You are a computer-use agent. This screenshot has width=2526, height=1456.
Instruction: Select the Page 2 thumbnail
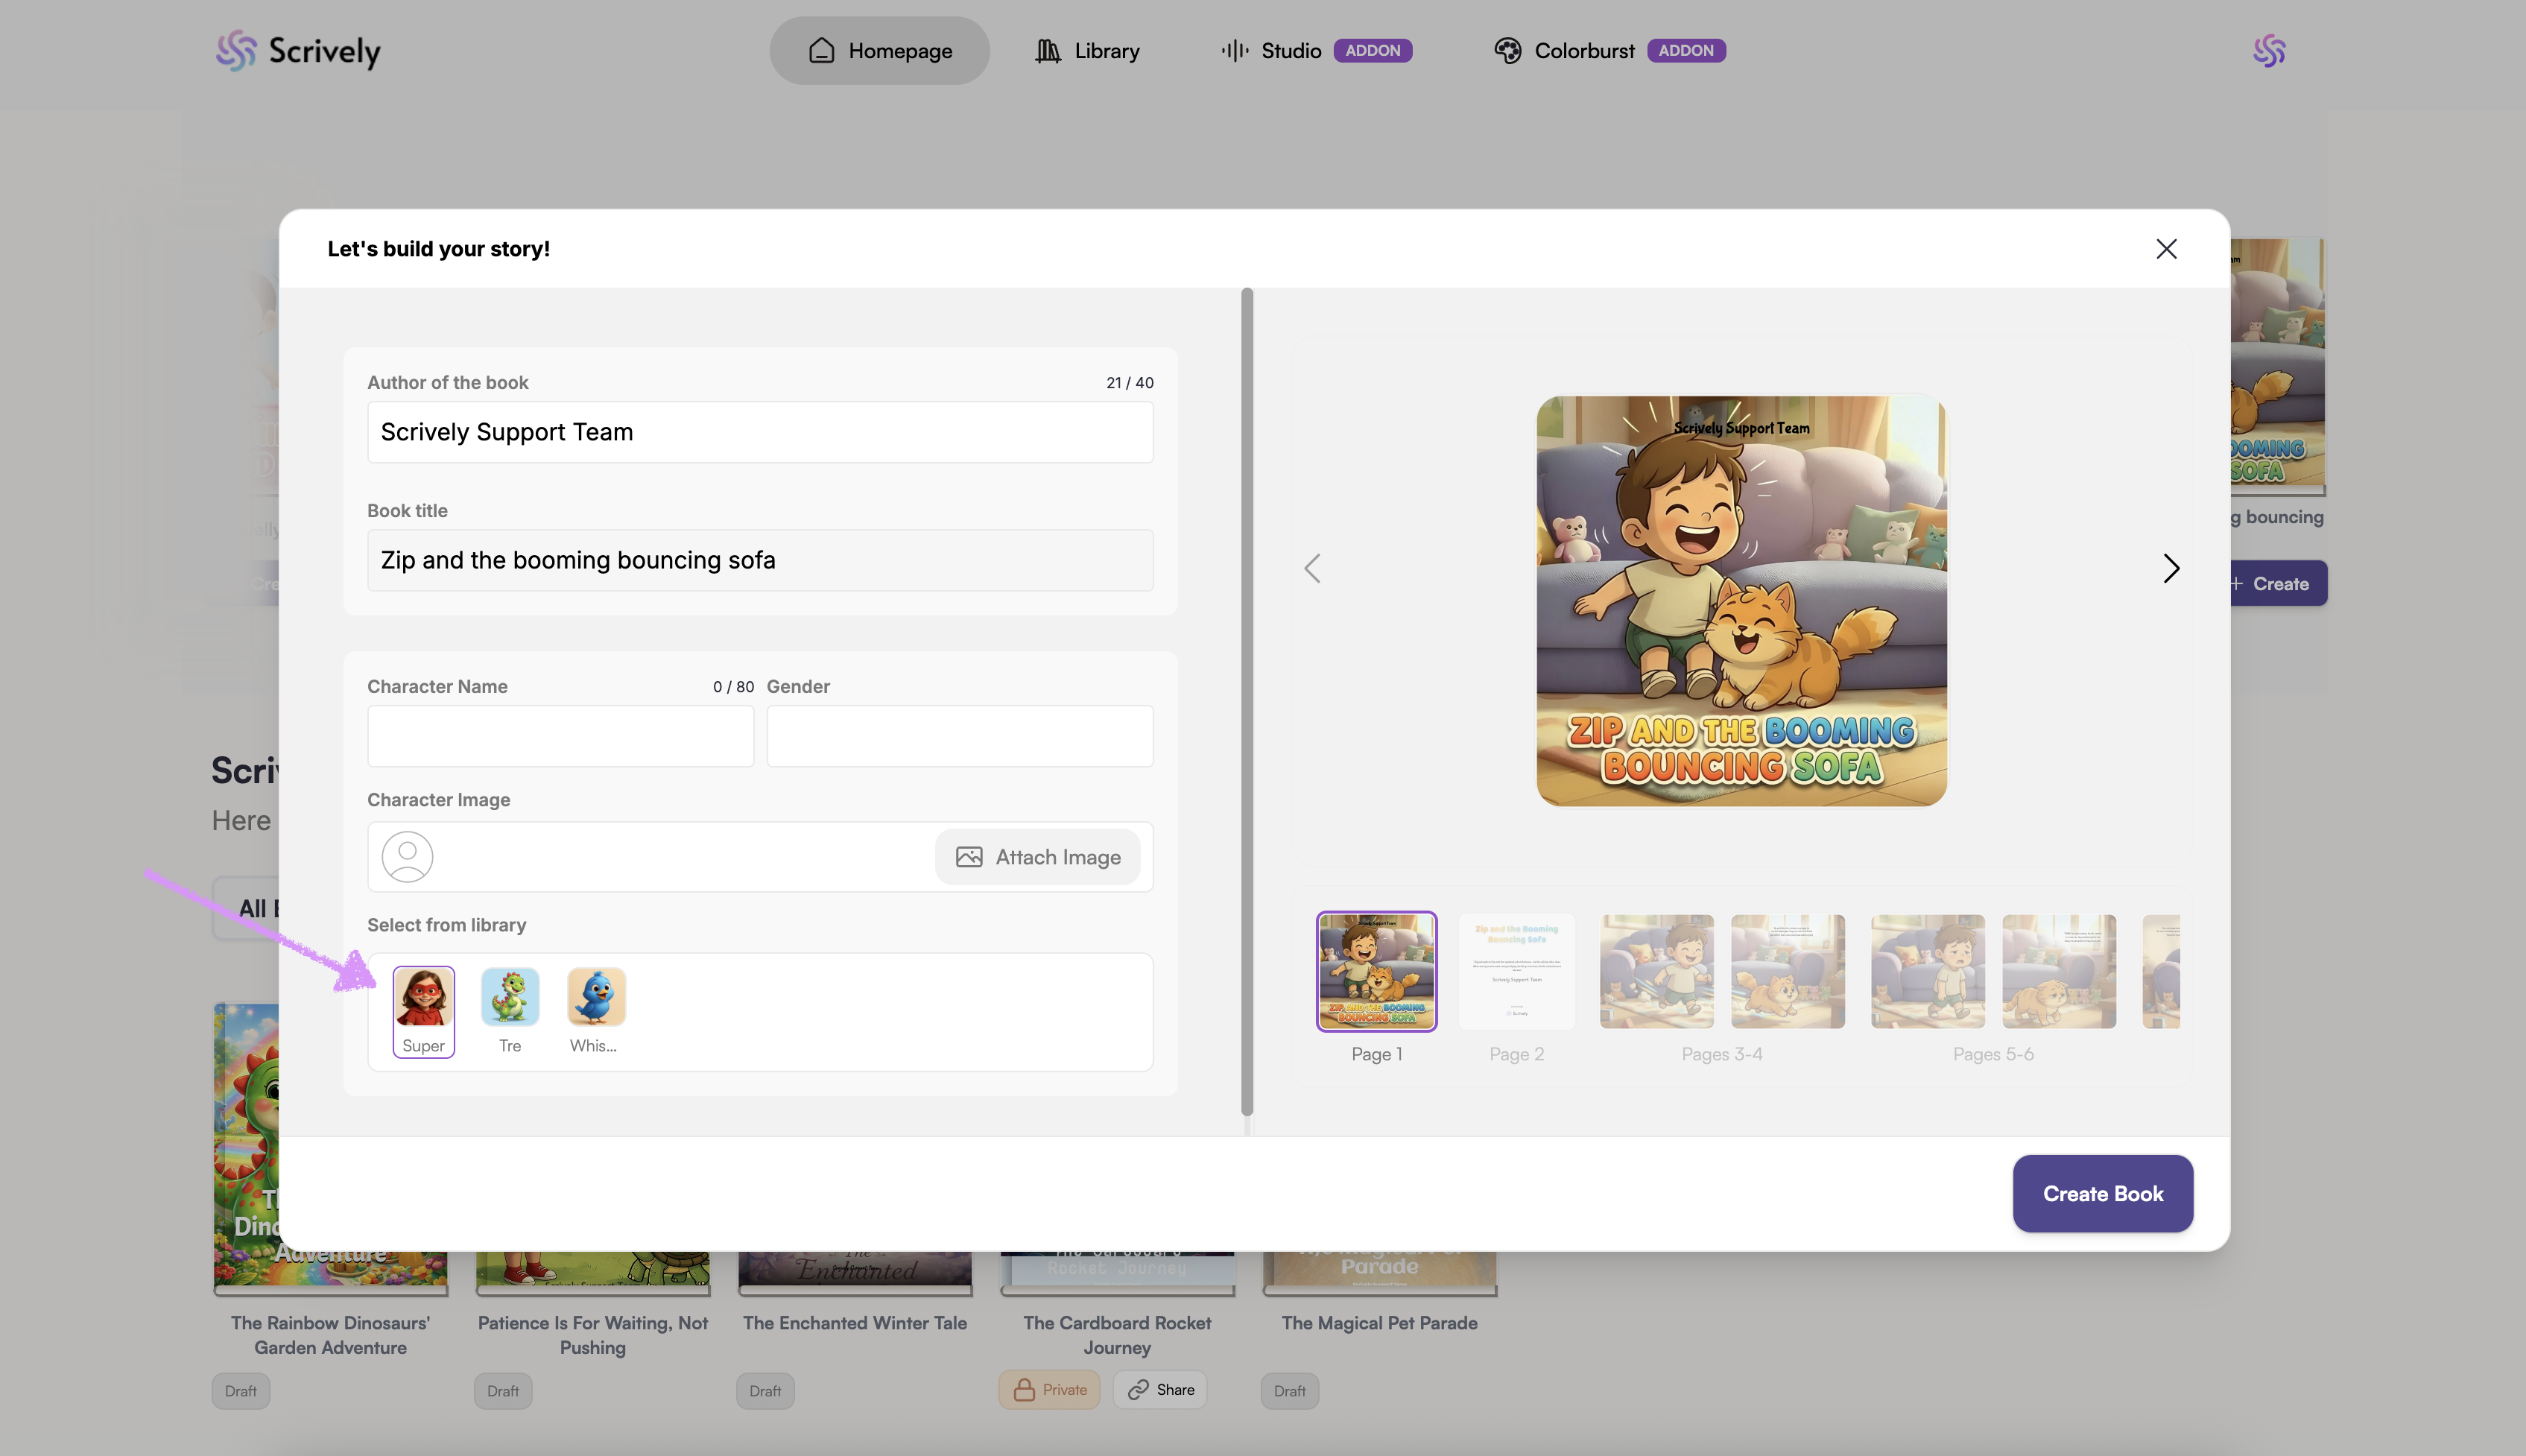click(x=1516, y=972)
